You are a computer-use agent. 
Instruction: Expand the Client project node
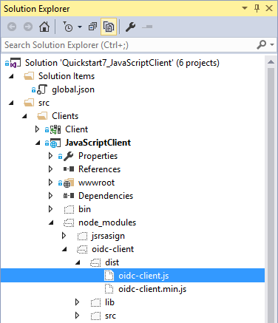pyautogui.click(x=37, y=129)
